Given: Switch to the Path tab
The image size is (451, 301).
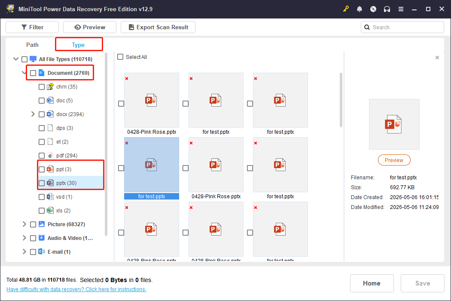Looking at the screenshot, I should [32, 45].
